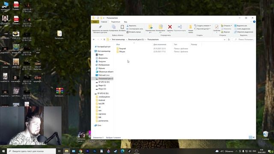Click Обратить выделение (Invert selection)

(x=244, y=32)
